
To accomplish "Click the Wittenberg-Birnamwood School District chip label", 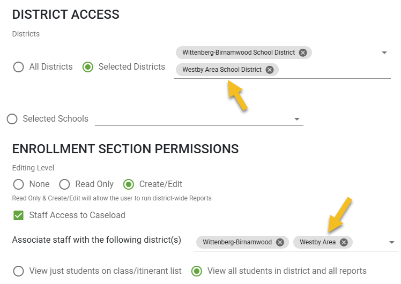I will coord(239,53).
